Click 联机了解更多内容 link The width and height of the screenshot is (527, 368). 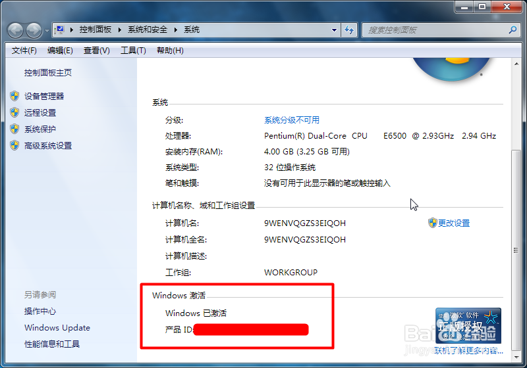[469, 350]
